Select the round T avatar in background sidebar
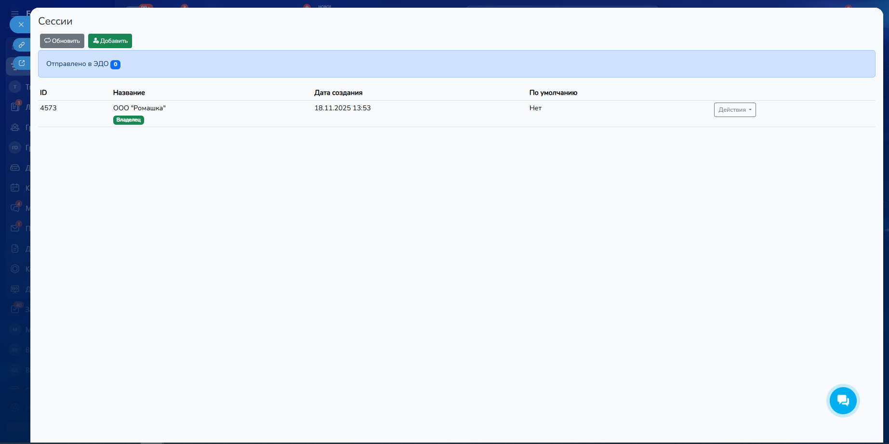Image resolution: width=889 pixels, height=444 pixels. [x=15, y=87]
